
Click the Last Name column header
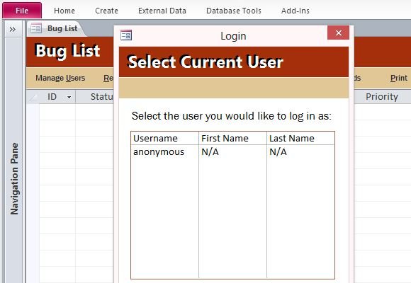tap(300, 138)
